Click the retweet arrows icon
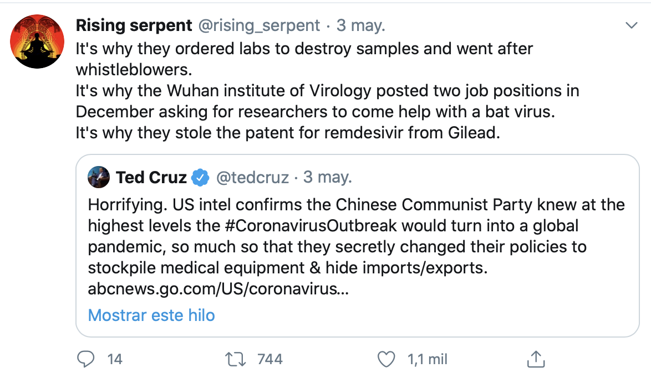This screenshot has height=373, width=651. click(237, 359)
